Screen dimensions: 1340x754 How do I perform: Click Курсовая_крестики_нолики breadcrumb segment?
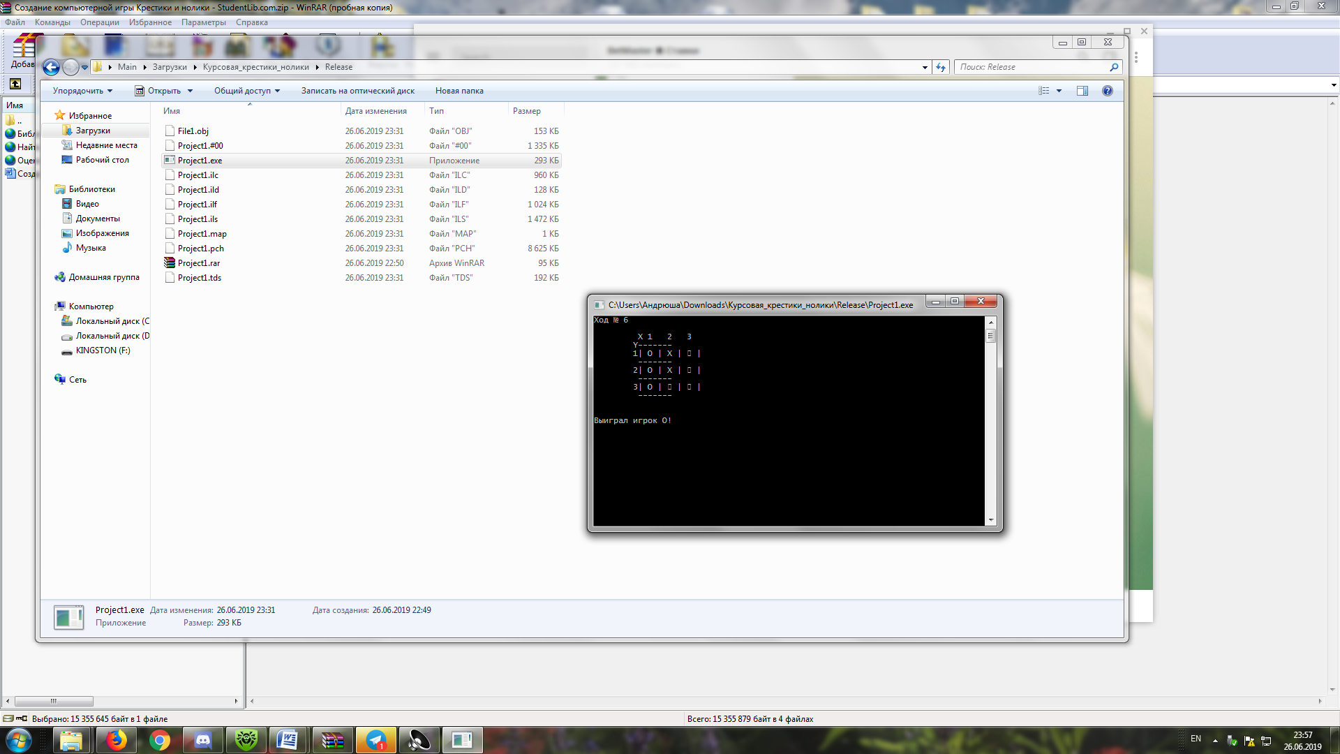[255, 67]
